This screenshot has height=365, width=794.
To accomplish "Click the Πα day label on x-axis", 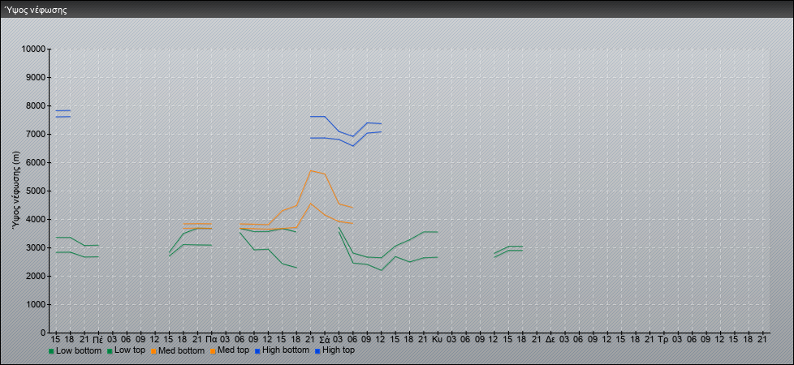I will coord(212,339).
